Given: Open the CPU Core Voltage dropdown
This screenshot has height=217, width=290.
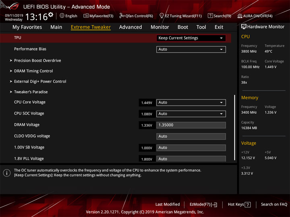Looking at the screenshot, I should (x=191, y=102).
